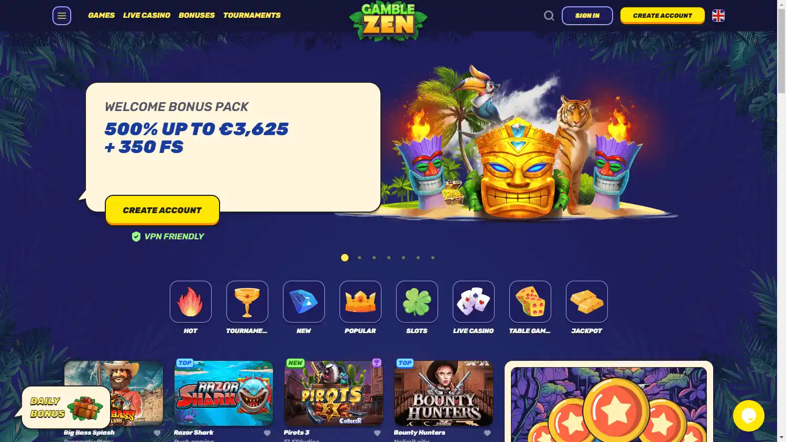The image size is (786, 442).
Task: Select the Jackpot gold bars icon
Action: pos(587,302)
